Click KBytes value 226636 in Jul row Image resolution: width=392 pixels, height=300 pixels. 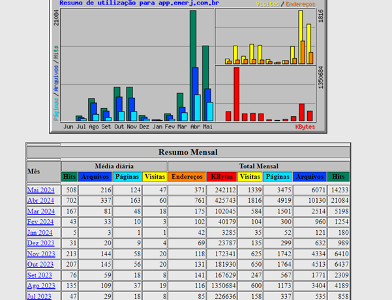point(225,296)
